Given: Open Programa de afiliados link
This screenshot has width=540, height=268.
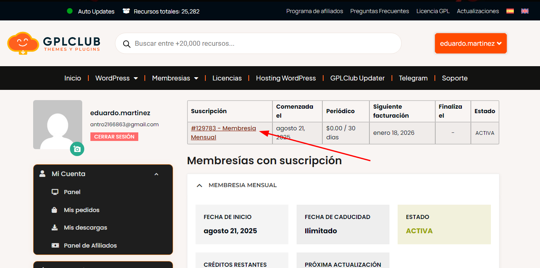Looking at the screenshot, I should point(315,11).
